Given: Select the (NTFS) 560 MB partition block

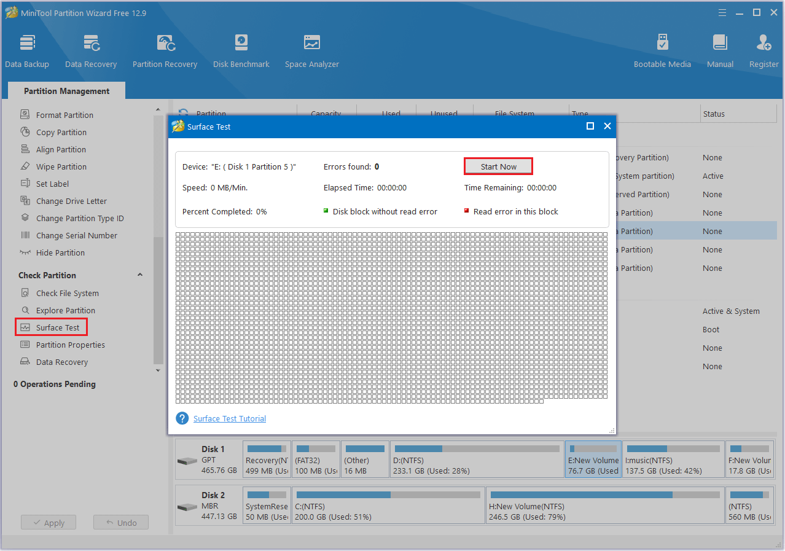Looking at the screenshot, I should point(749,505).
